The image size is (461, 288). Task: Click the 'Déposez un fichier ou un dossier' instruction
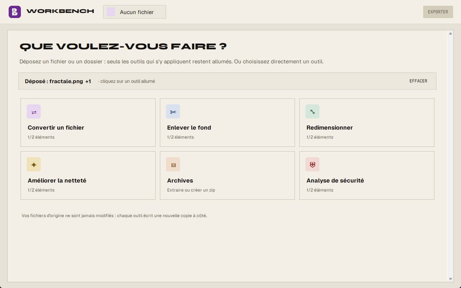[171, 62]
